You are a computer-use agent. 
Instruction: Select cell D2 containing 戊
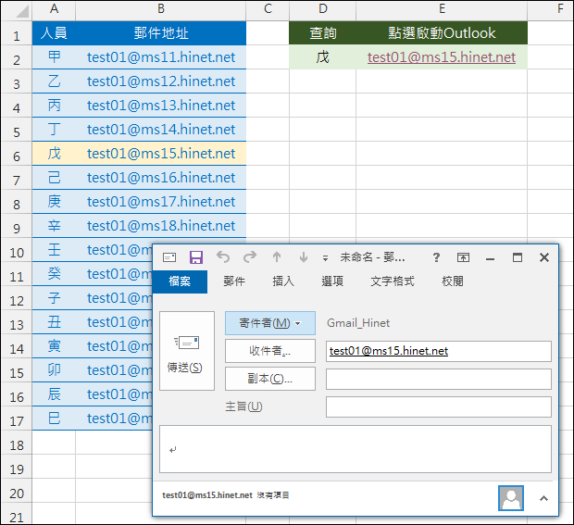coord(322,57)
